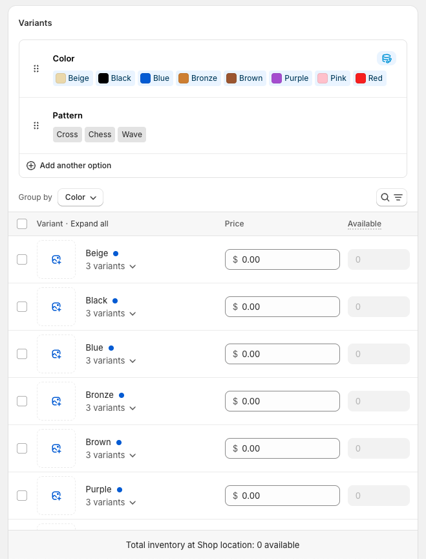This screenshot has width=426, height=559.
Task: Open variant search with the magnifier icon
Action: pyautogui.click(x=385, y=197)
